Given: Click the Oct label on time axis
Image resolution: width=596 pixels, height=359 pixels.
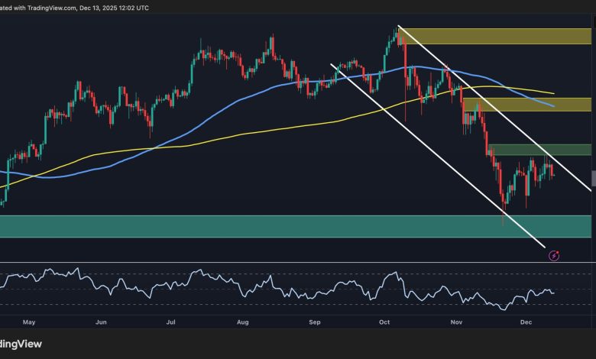Looking at the screenshot, I should pyautogui.click(x=385, y=322).
